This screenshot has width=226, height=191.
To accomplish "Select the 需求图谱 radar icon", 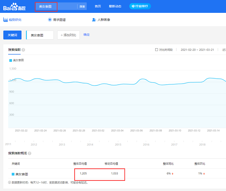I will tap(50, 20).
